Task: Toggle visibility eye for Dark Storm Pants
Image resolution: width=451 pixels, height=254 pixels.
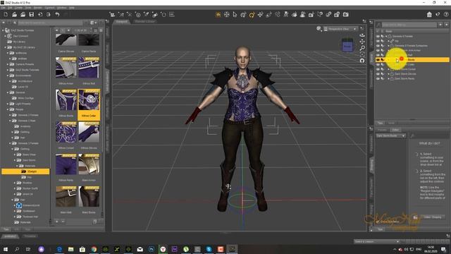Action: [378, 78]
